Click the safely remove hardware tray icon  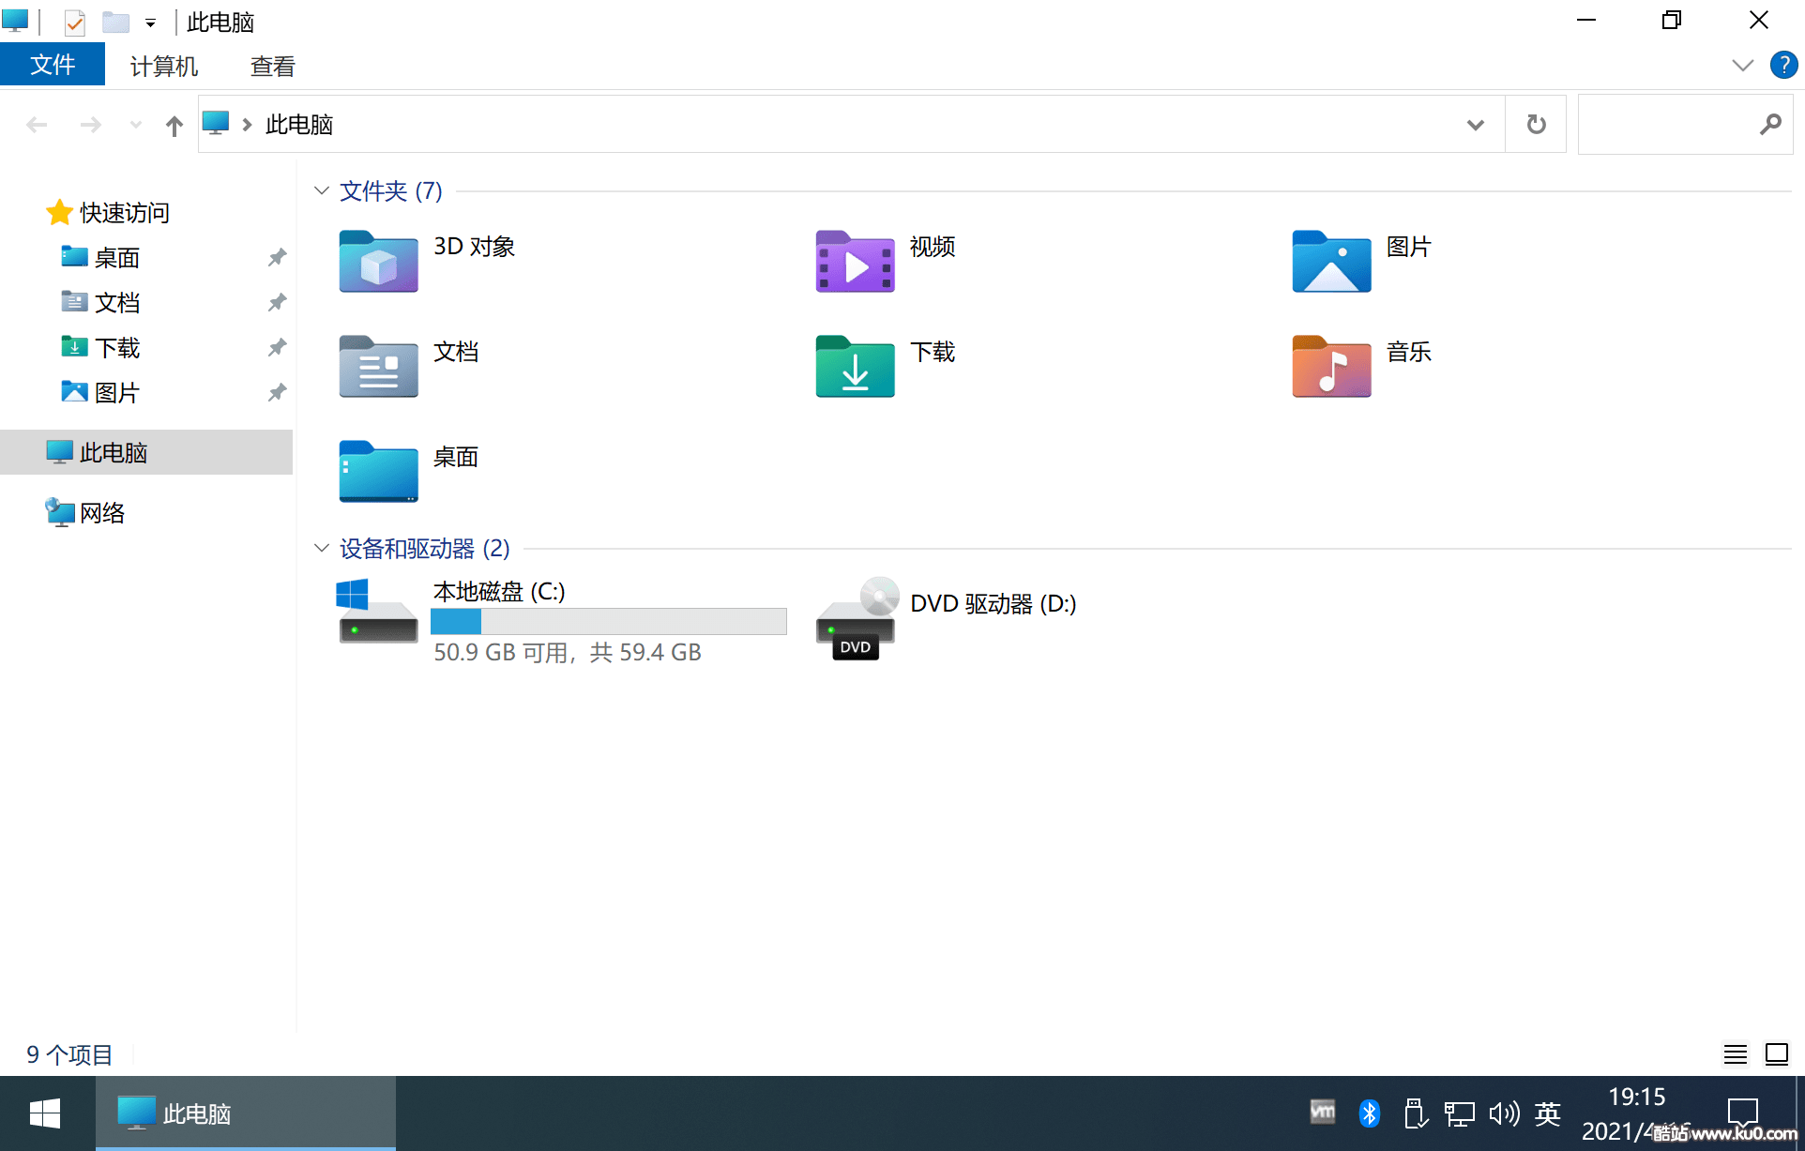[x=1415, y=1113]
